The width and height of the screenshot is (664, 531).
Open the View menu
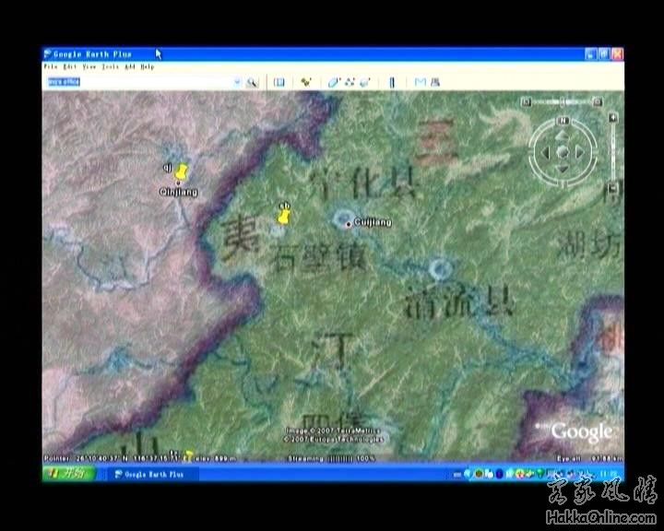(x=89, y=67)
